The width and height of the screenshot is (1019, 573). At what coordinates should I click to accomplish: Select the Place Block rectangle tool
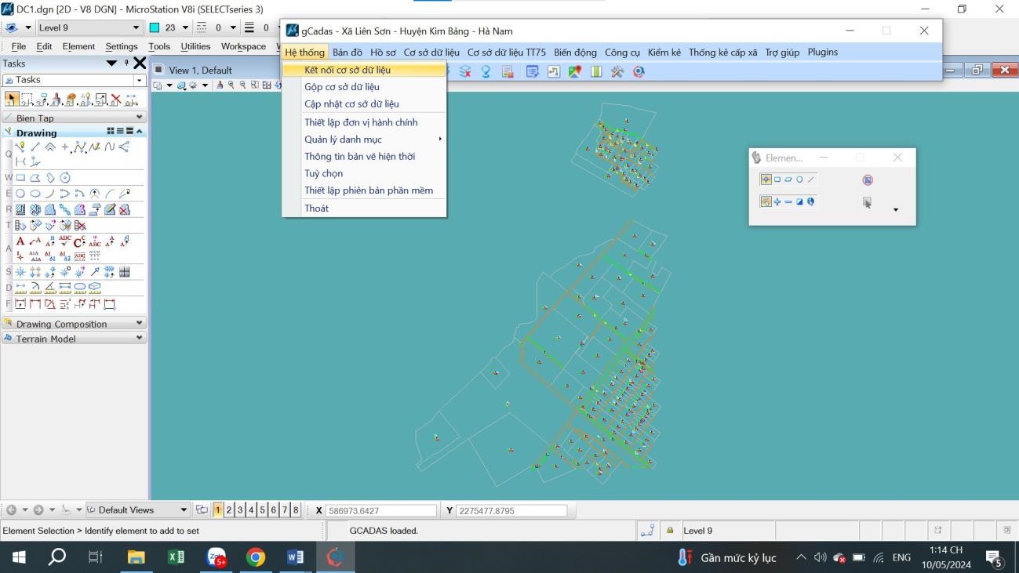20,178
